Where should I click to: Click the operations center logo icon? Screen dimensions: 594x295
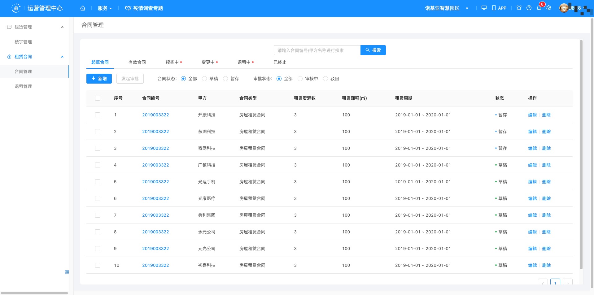tap(16, 8)
